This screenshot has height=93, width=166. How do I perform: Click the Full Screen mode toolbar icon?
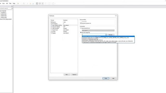43,3
